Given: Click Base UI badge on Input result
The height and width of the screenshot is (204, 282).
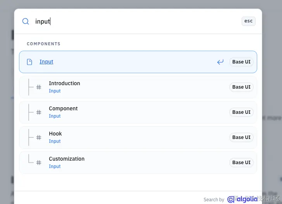Looking at the screenshot, I should click(241, 62).
